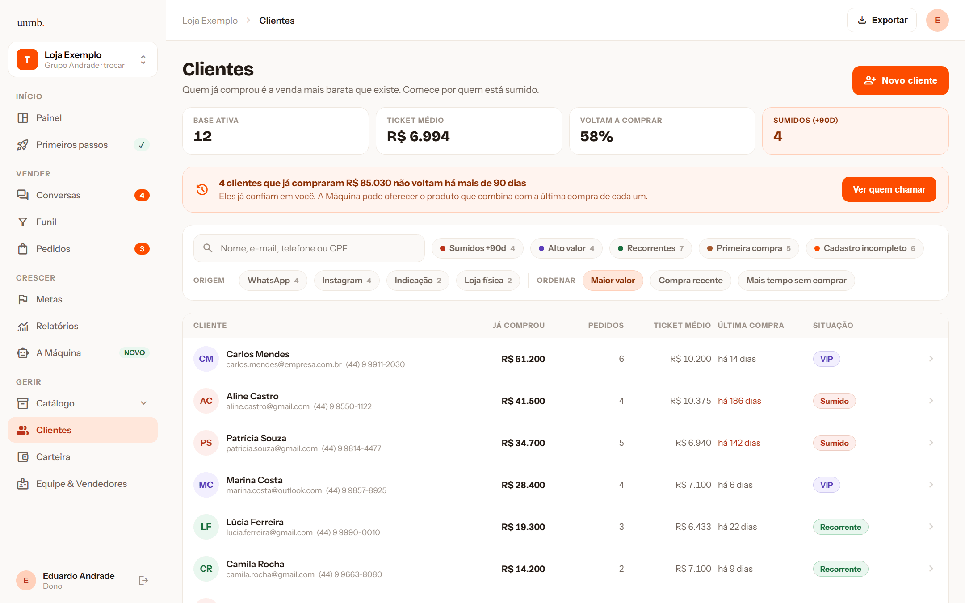Click the Exportar button
This screenshot has width=965, height=603.
[881, 20]
